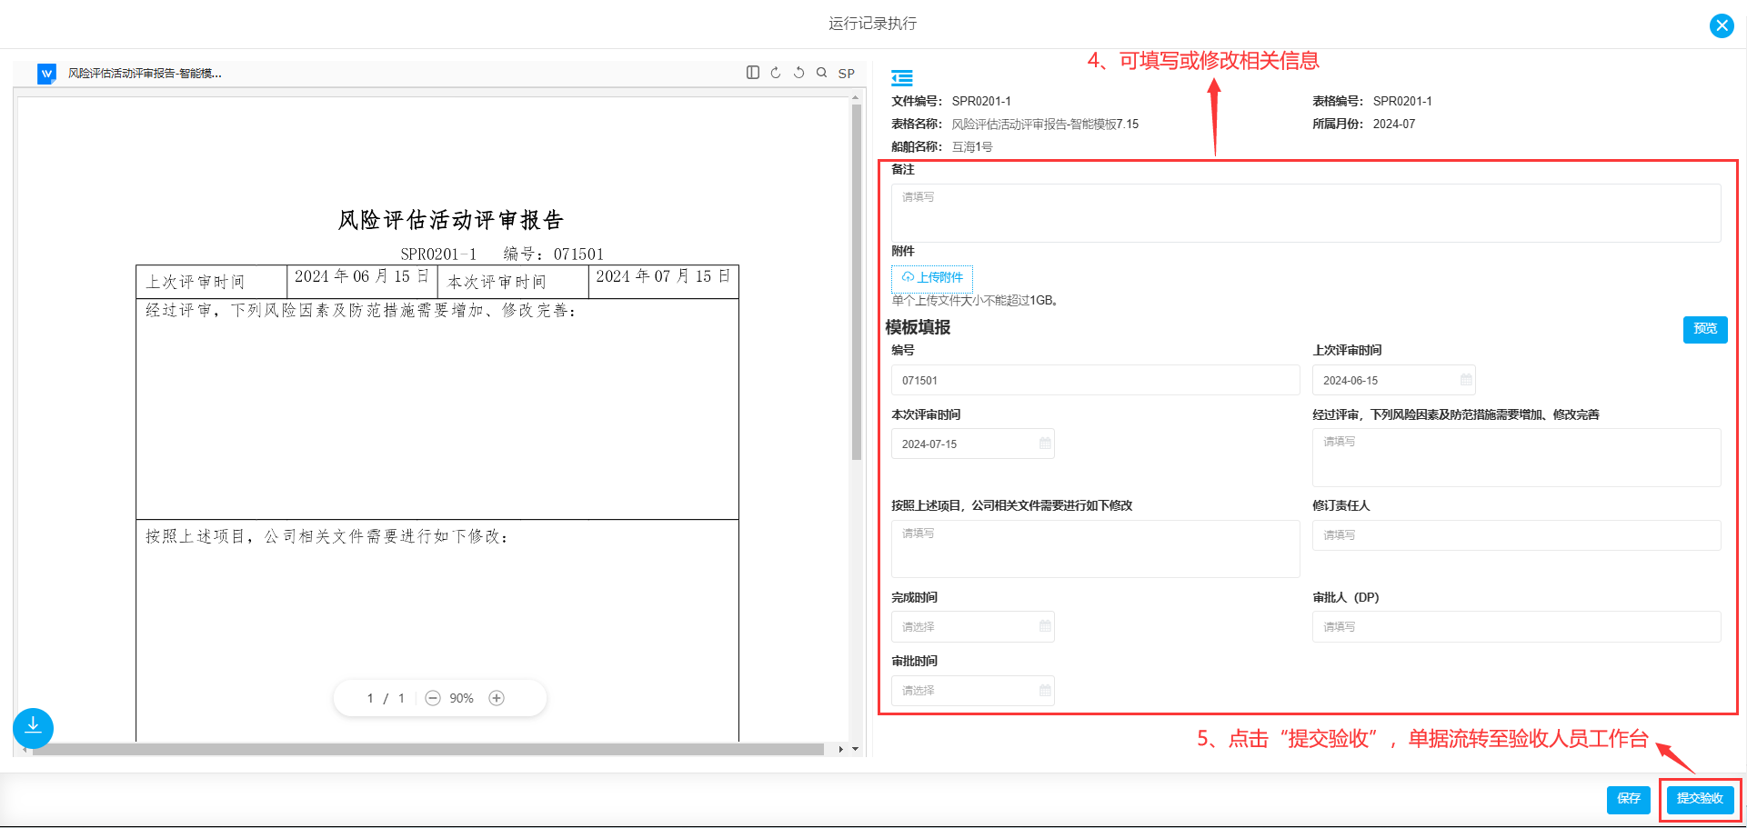Click the file title 风险评估活动评审报告-智能模...
This screenshot has width=1747, height=828.
tap(145, 74)
